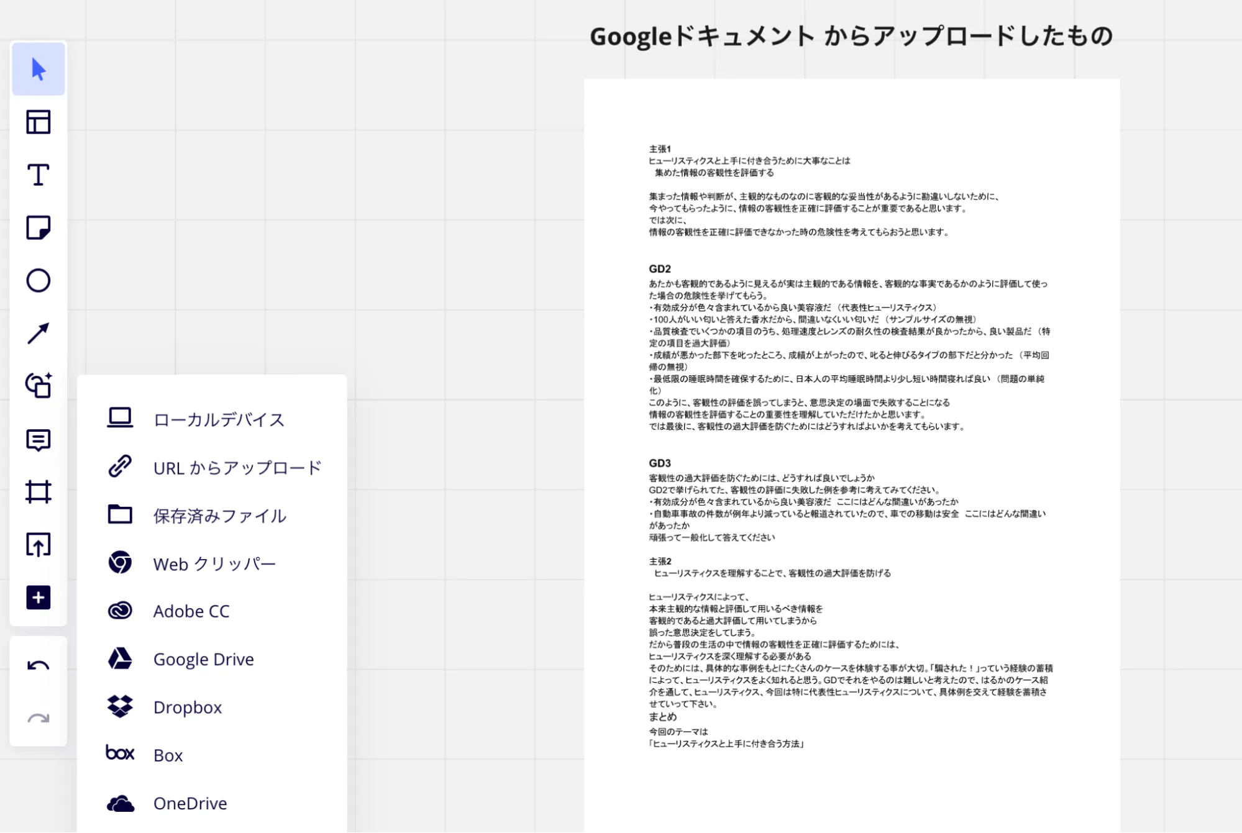Select the Text tool

click(39, 175)
